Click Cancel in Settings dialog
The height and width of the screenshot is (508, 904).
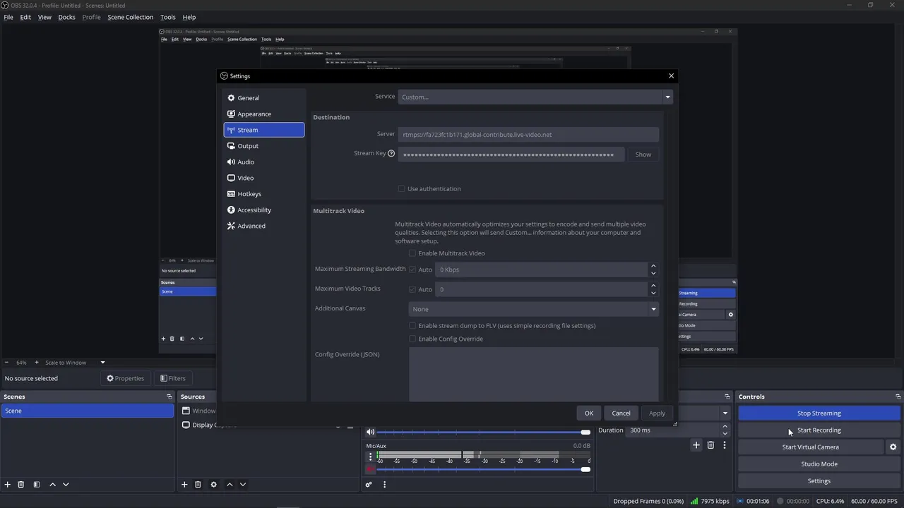pos(621,413)
